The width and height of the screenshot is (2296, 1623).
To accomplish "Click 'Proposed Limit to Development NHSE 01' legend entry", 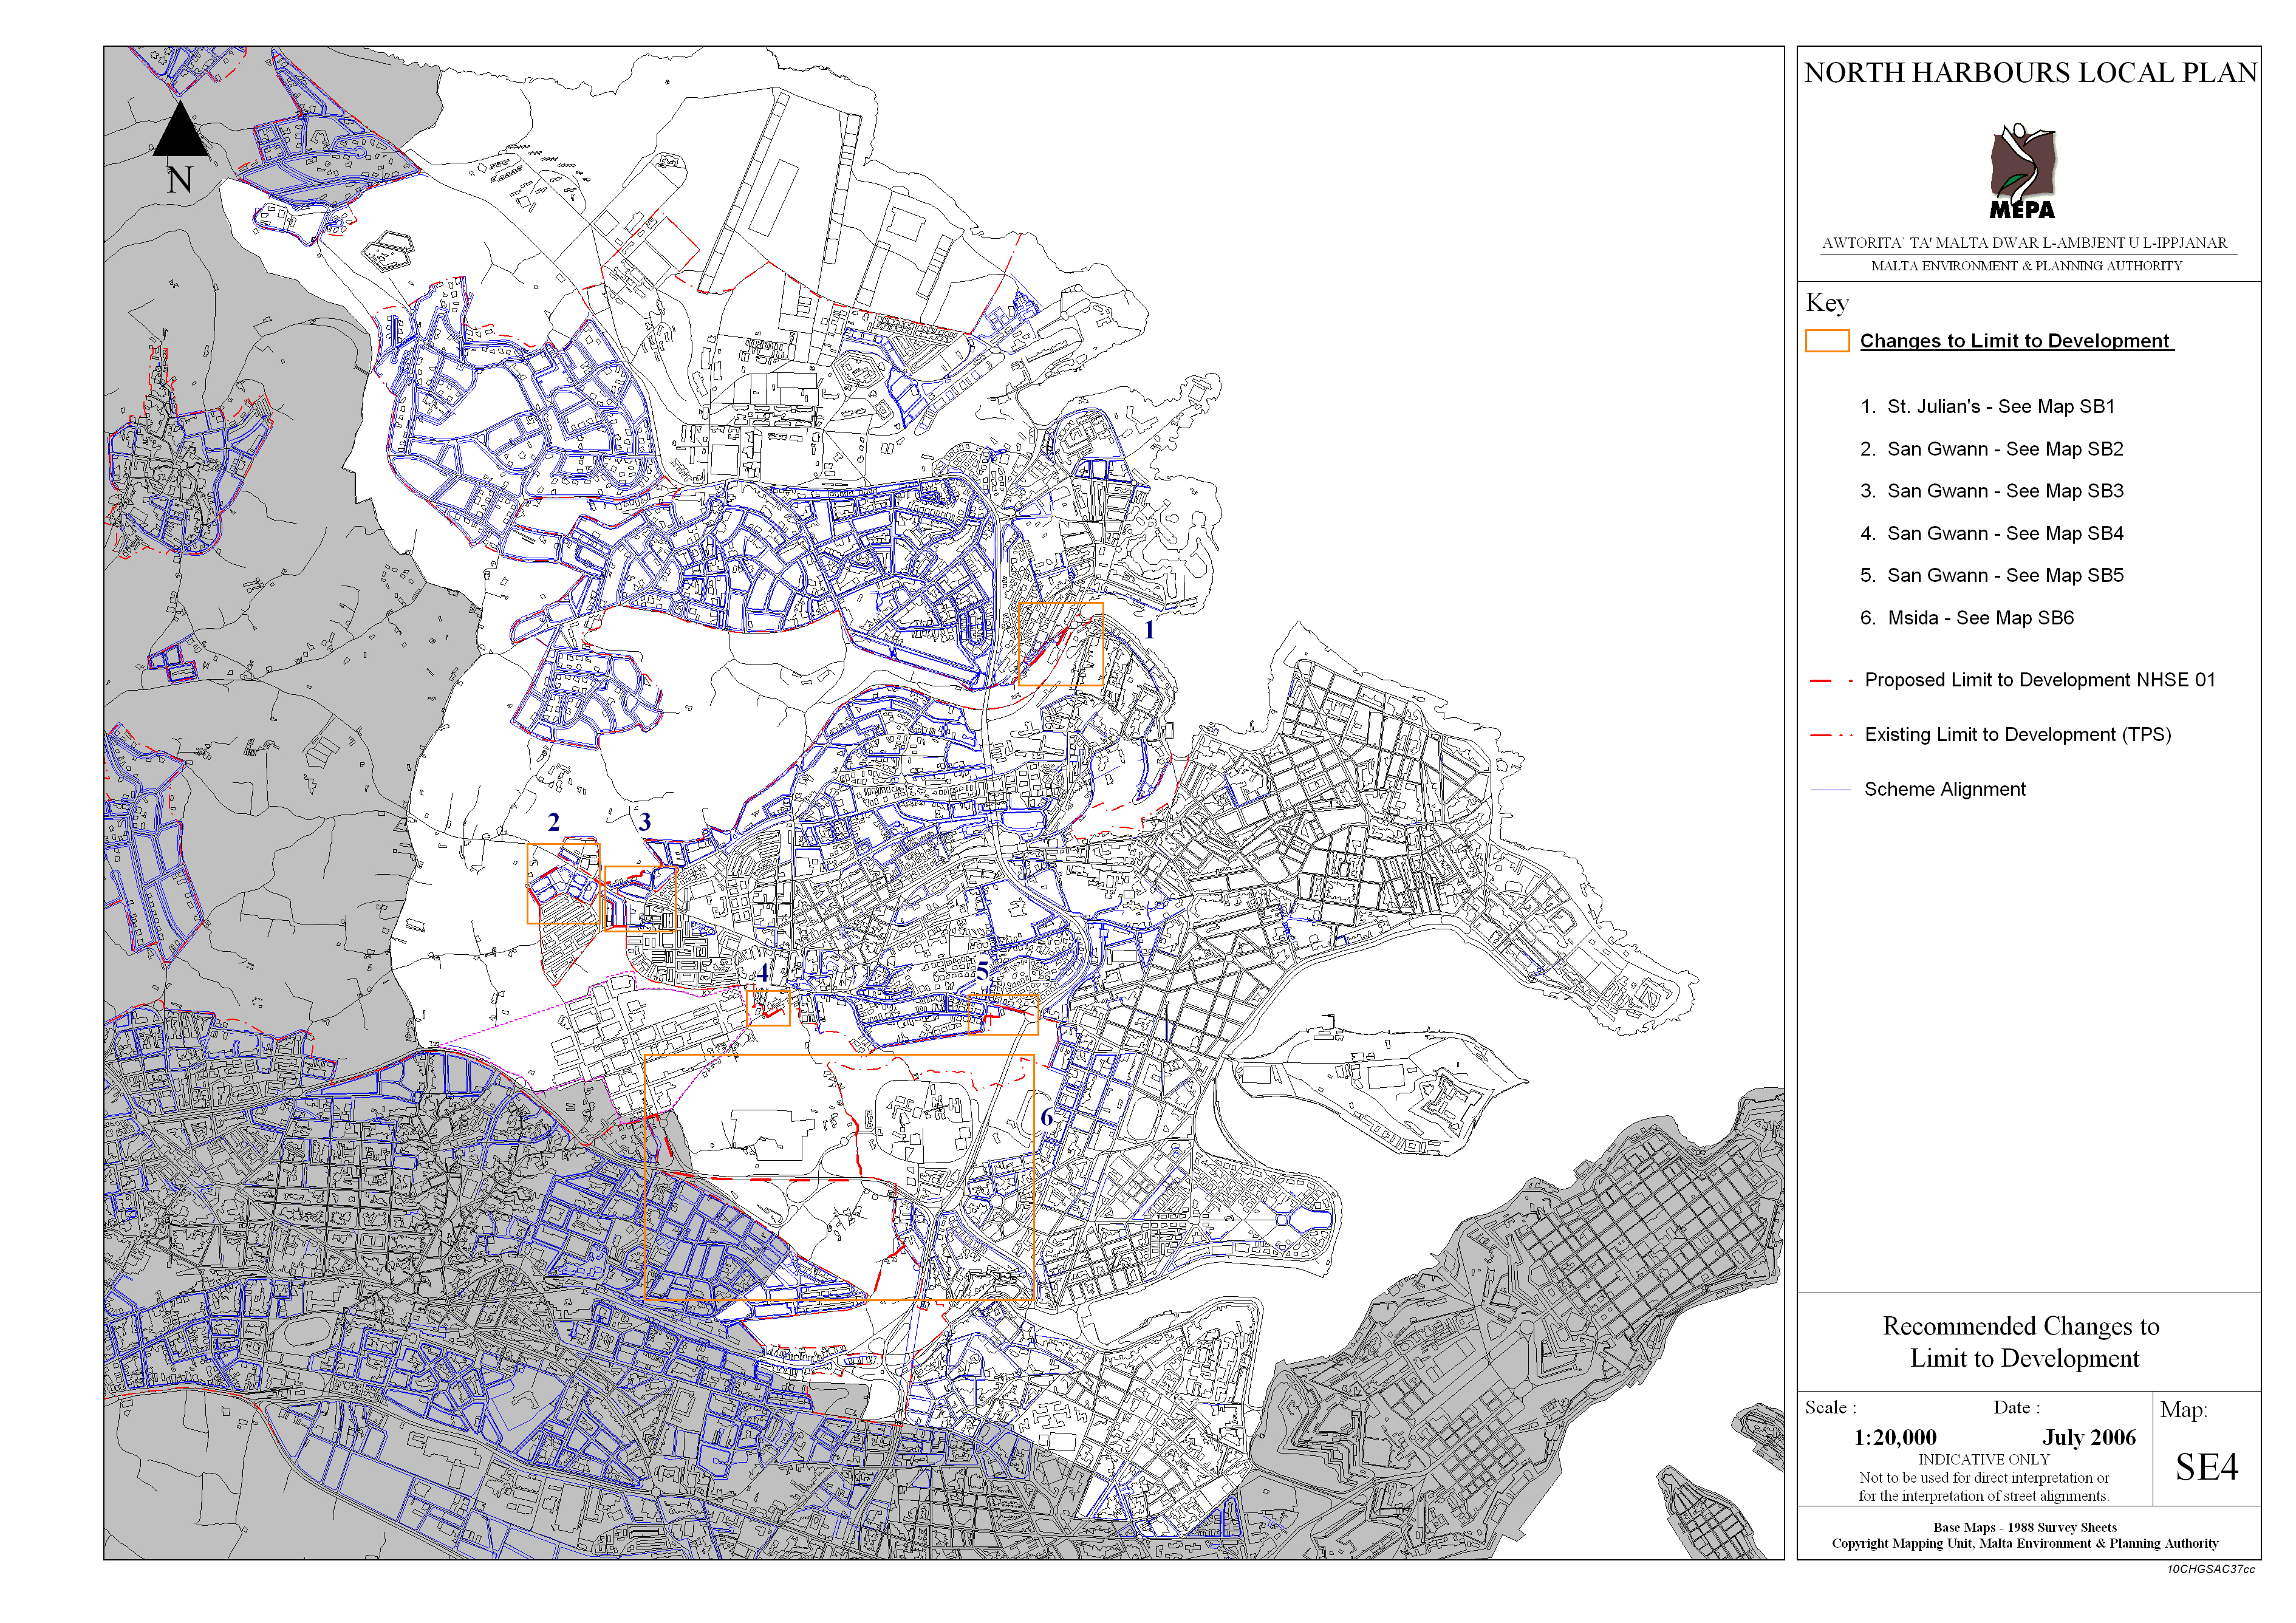I will 2039,680.
